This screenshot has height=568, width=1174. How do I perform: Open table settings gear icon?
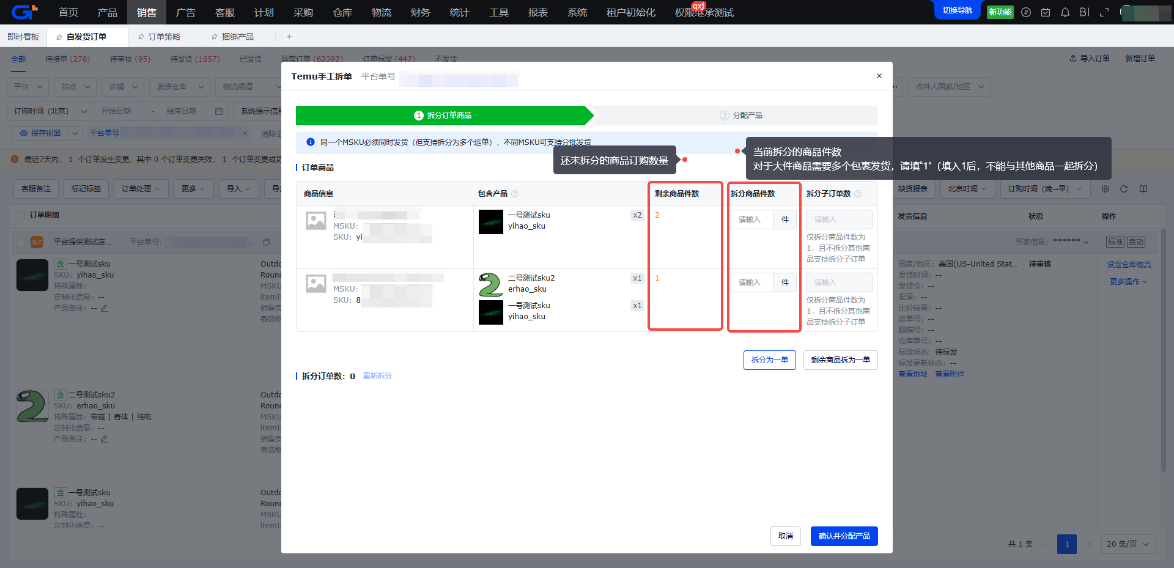[x=1106, y=189]
